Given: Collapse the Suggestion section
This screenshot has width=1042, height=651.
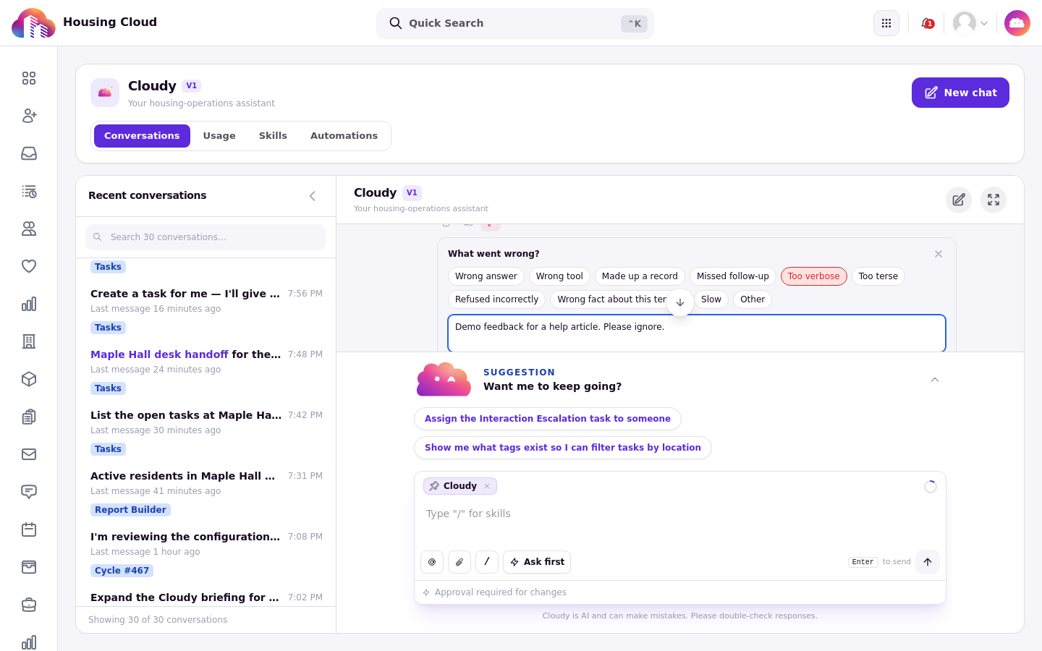Looking at the screenshot, I should click(x=935, y=380).
